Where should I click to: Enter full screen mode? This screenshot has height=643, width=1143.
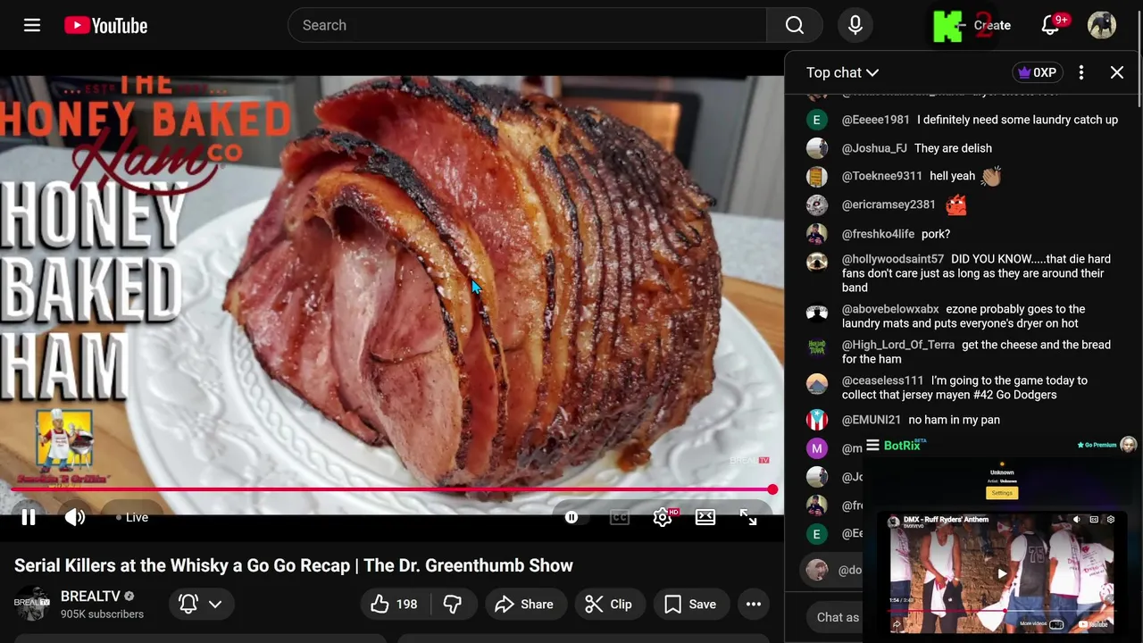tap(748, 517)
